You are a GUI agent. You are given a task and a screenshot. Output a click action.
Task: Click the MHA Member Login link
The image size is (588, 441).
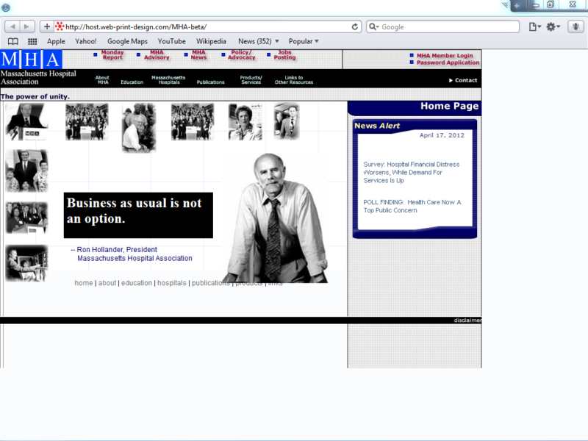coord(445,56)
